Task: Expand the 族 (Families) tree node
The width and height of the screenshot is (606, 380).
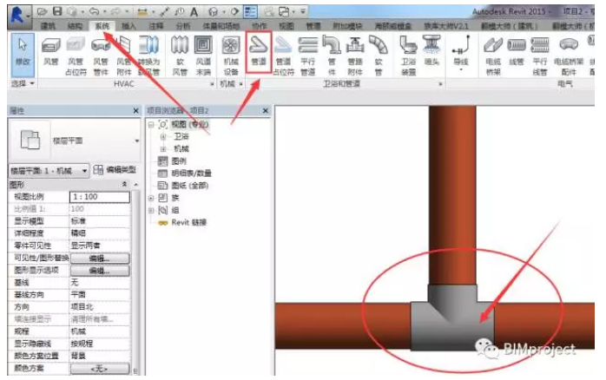Action: click(x=151, y=198)
